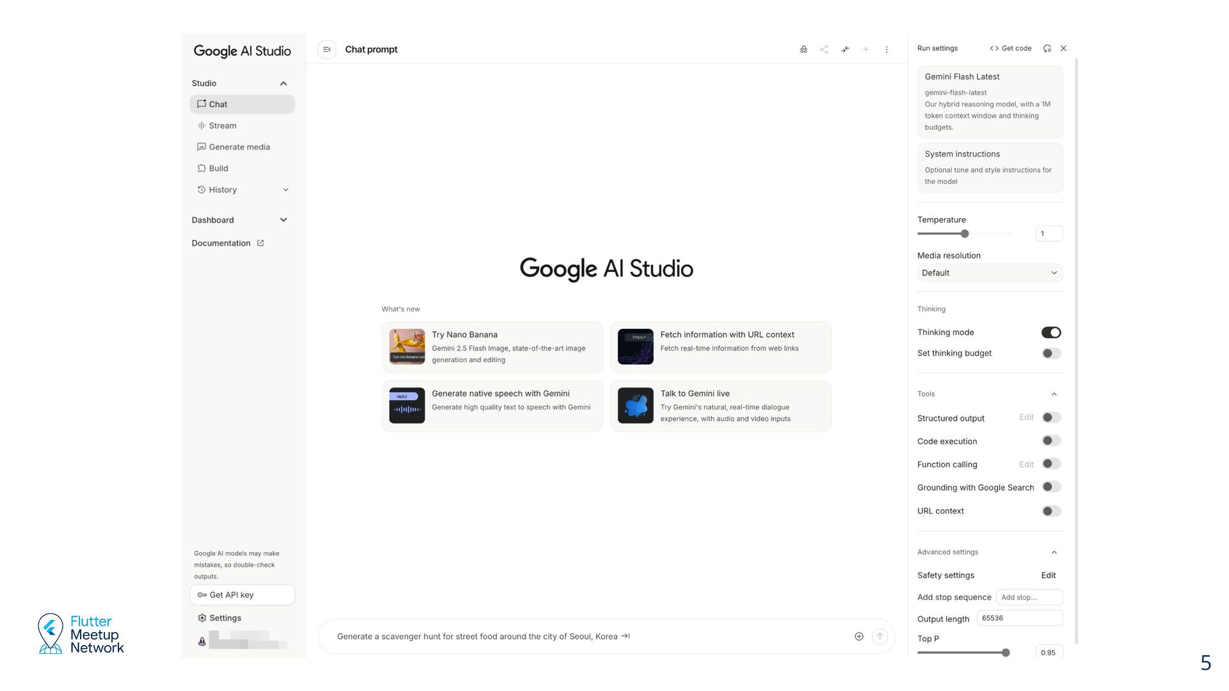
Task: Click the plus new chat icon in header
Action: [865, 49]
